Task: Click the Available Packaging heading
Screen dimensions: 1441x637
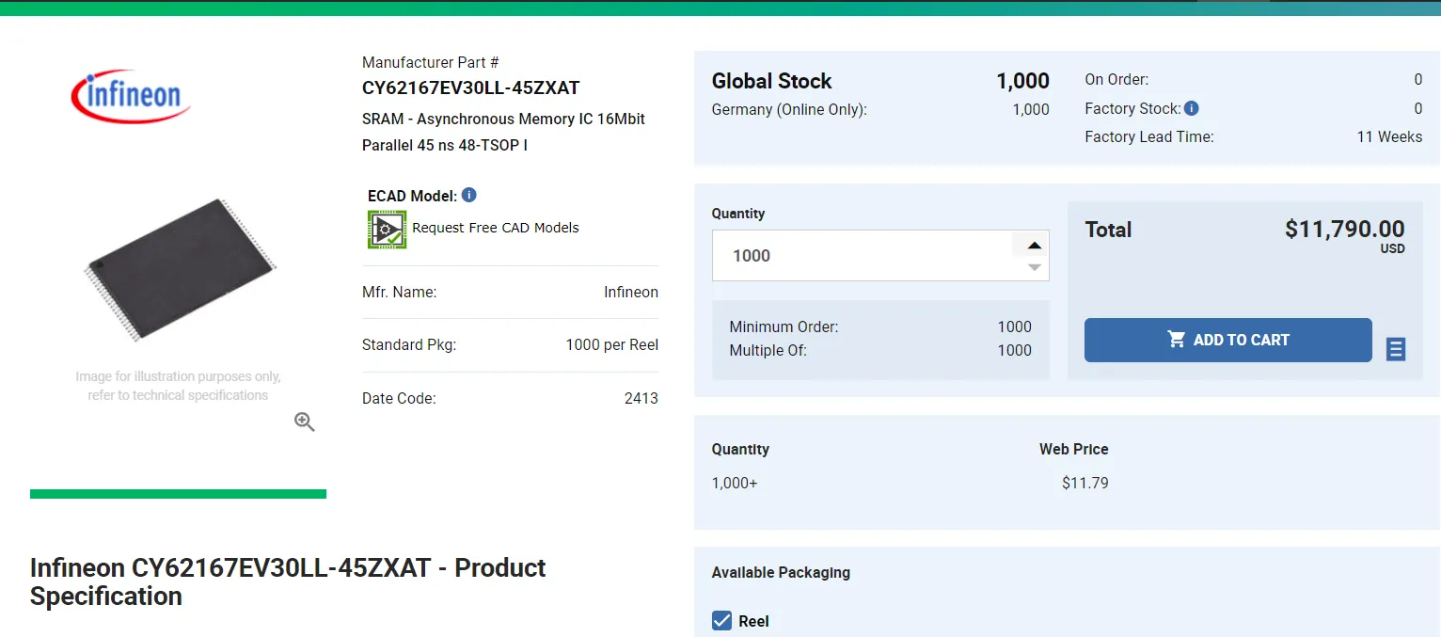Action: (x=781, y=572)
